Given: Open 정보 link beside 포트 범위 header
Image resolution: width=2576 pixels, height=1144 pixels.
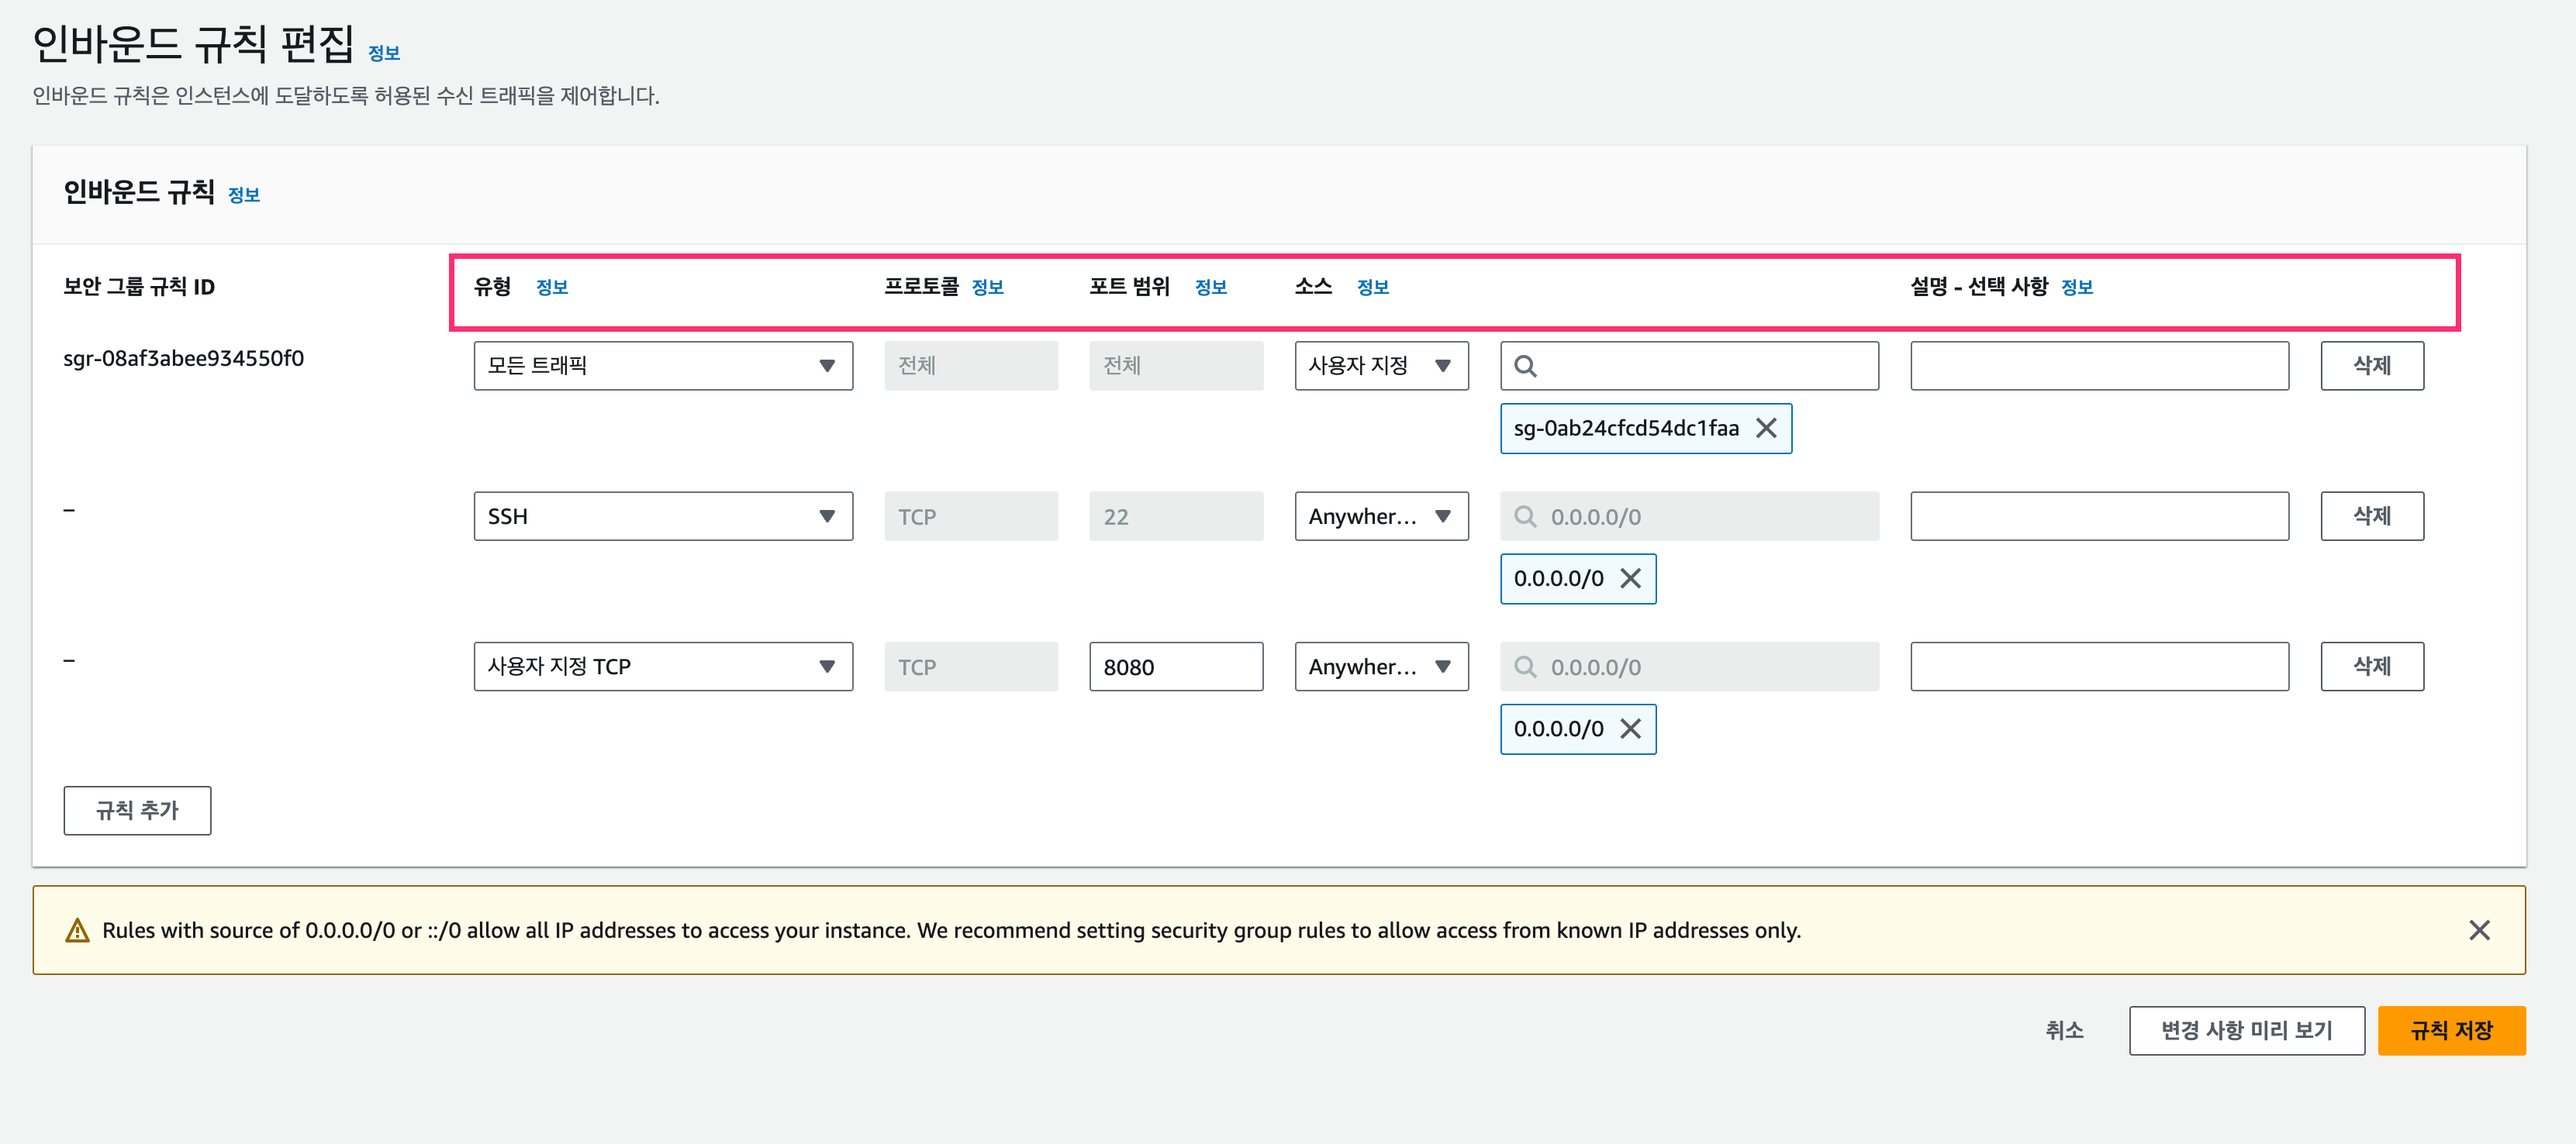Looking at the screenshot, I should tap(1210, 288).
